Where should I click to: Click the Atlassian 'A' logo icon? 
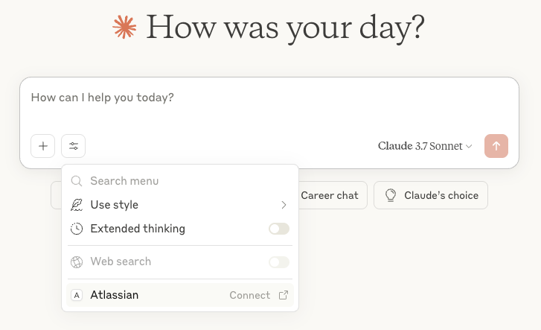point(77,295)
